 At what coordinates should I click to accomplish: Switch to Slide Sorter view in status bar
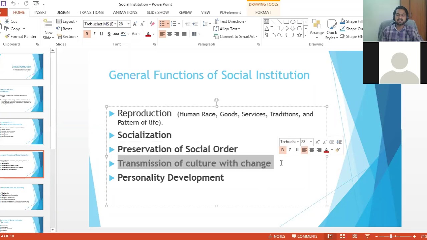tap(342, 236)
